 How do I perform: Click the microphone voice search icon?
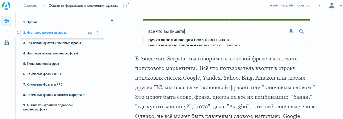tap(291, 32)
